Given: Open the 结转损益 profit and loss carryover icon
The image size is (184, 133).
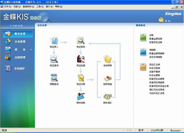Looking at the screenshot, I should pos(108,78).
